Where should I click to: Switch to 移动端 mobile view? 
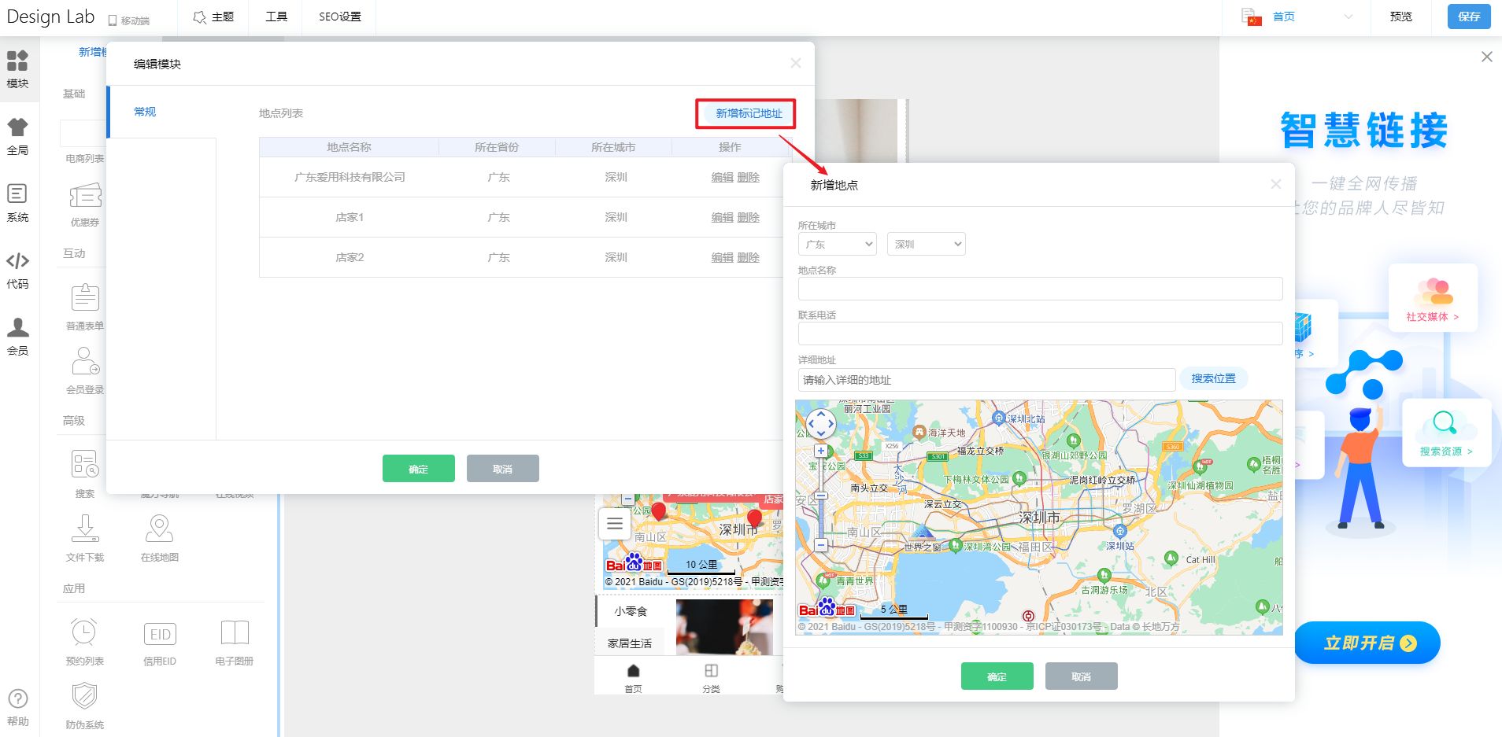129,20
